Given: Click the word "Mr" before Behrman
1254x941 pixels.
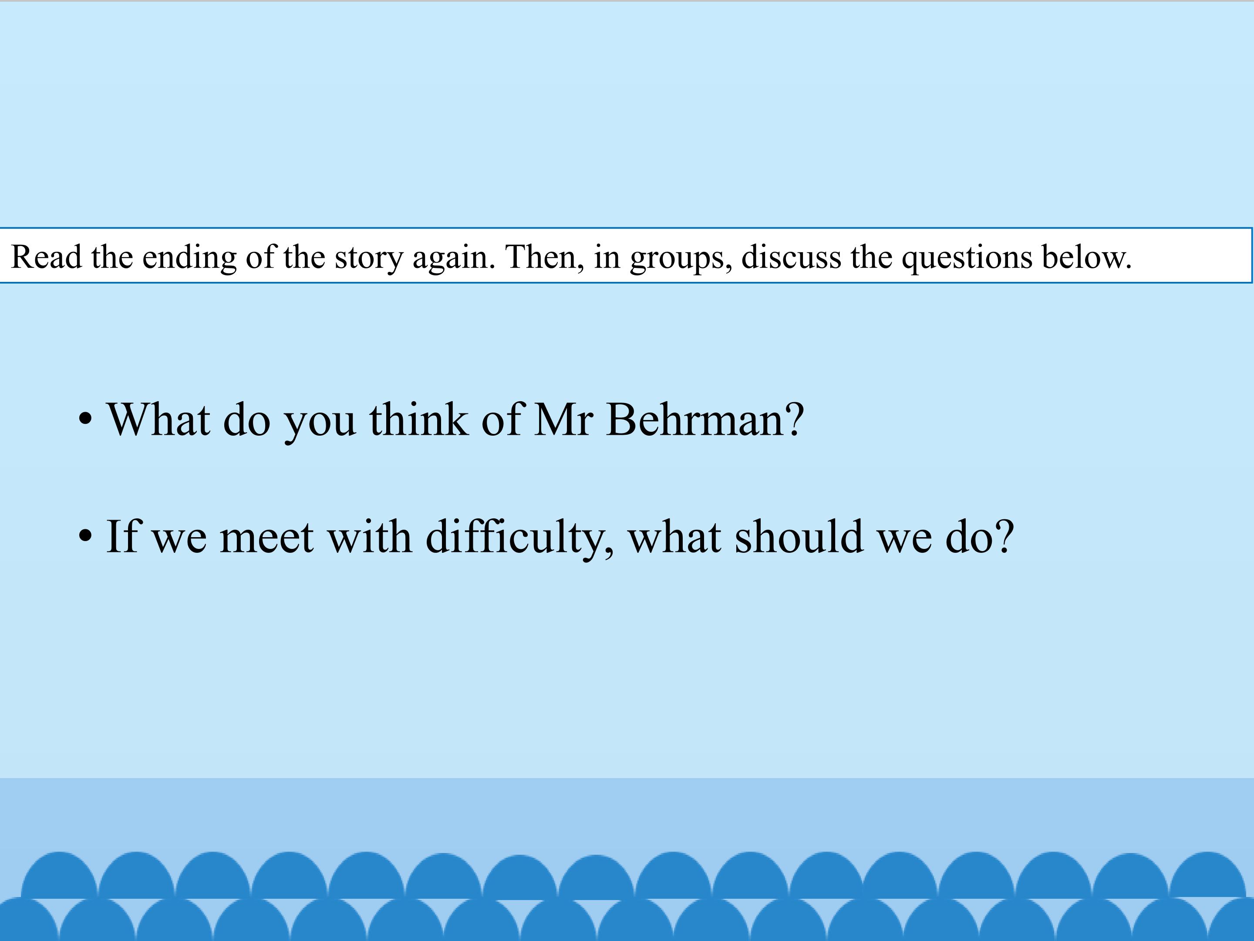Looking at the screenshot, I should click(x=564, y=420).
